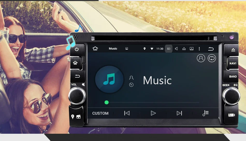The width and height of the screenshot is (246, 141).
Task: Tap the gallery image icon in the status bar
Action: pos(127,49)
